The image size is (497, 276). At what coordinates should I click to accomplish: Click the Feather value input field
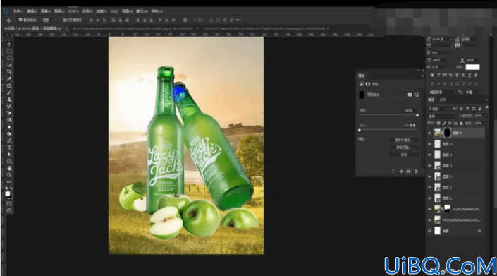[x=410, y=126]
